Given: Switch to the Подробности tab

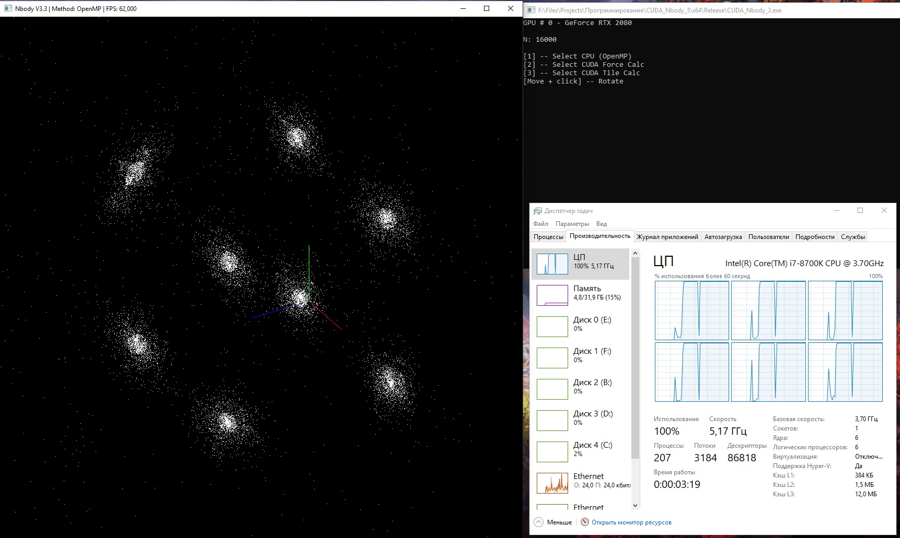Looking at the screenshot, I should pyautogui.click(x=815, y=237).
